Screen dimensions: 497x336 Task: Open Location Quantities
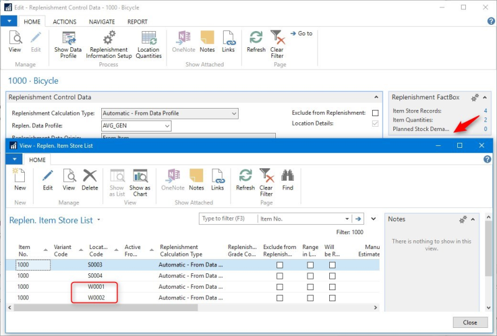pos(148,38)
